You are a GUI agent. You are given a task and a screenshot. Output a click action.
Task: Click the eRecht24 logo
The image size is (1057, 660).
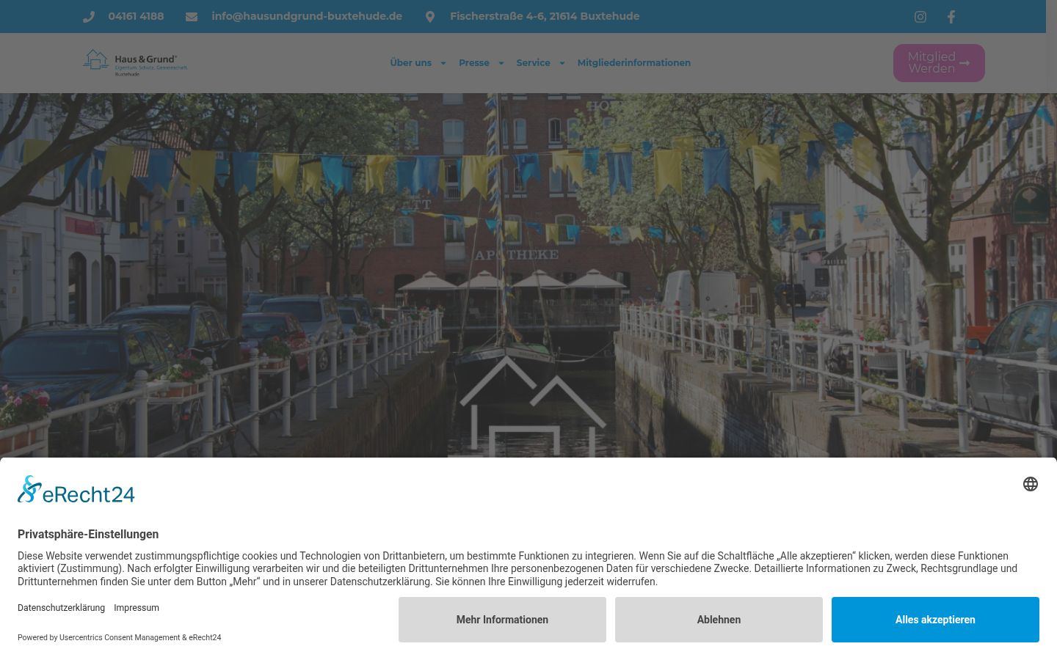(76, 490)
